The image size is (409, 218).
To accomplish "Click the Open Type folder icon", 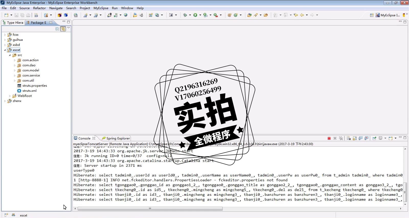I will 249,15.
